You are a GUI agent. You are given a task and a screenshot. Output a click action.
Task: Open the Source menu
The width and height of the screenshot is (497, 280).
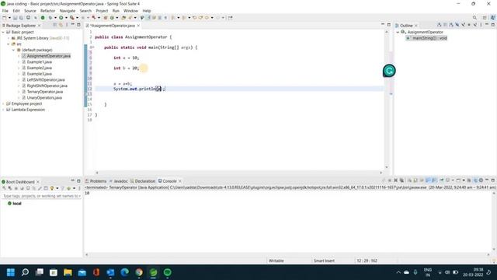click(x=30, y=11)
